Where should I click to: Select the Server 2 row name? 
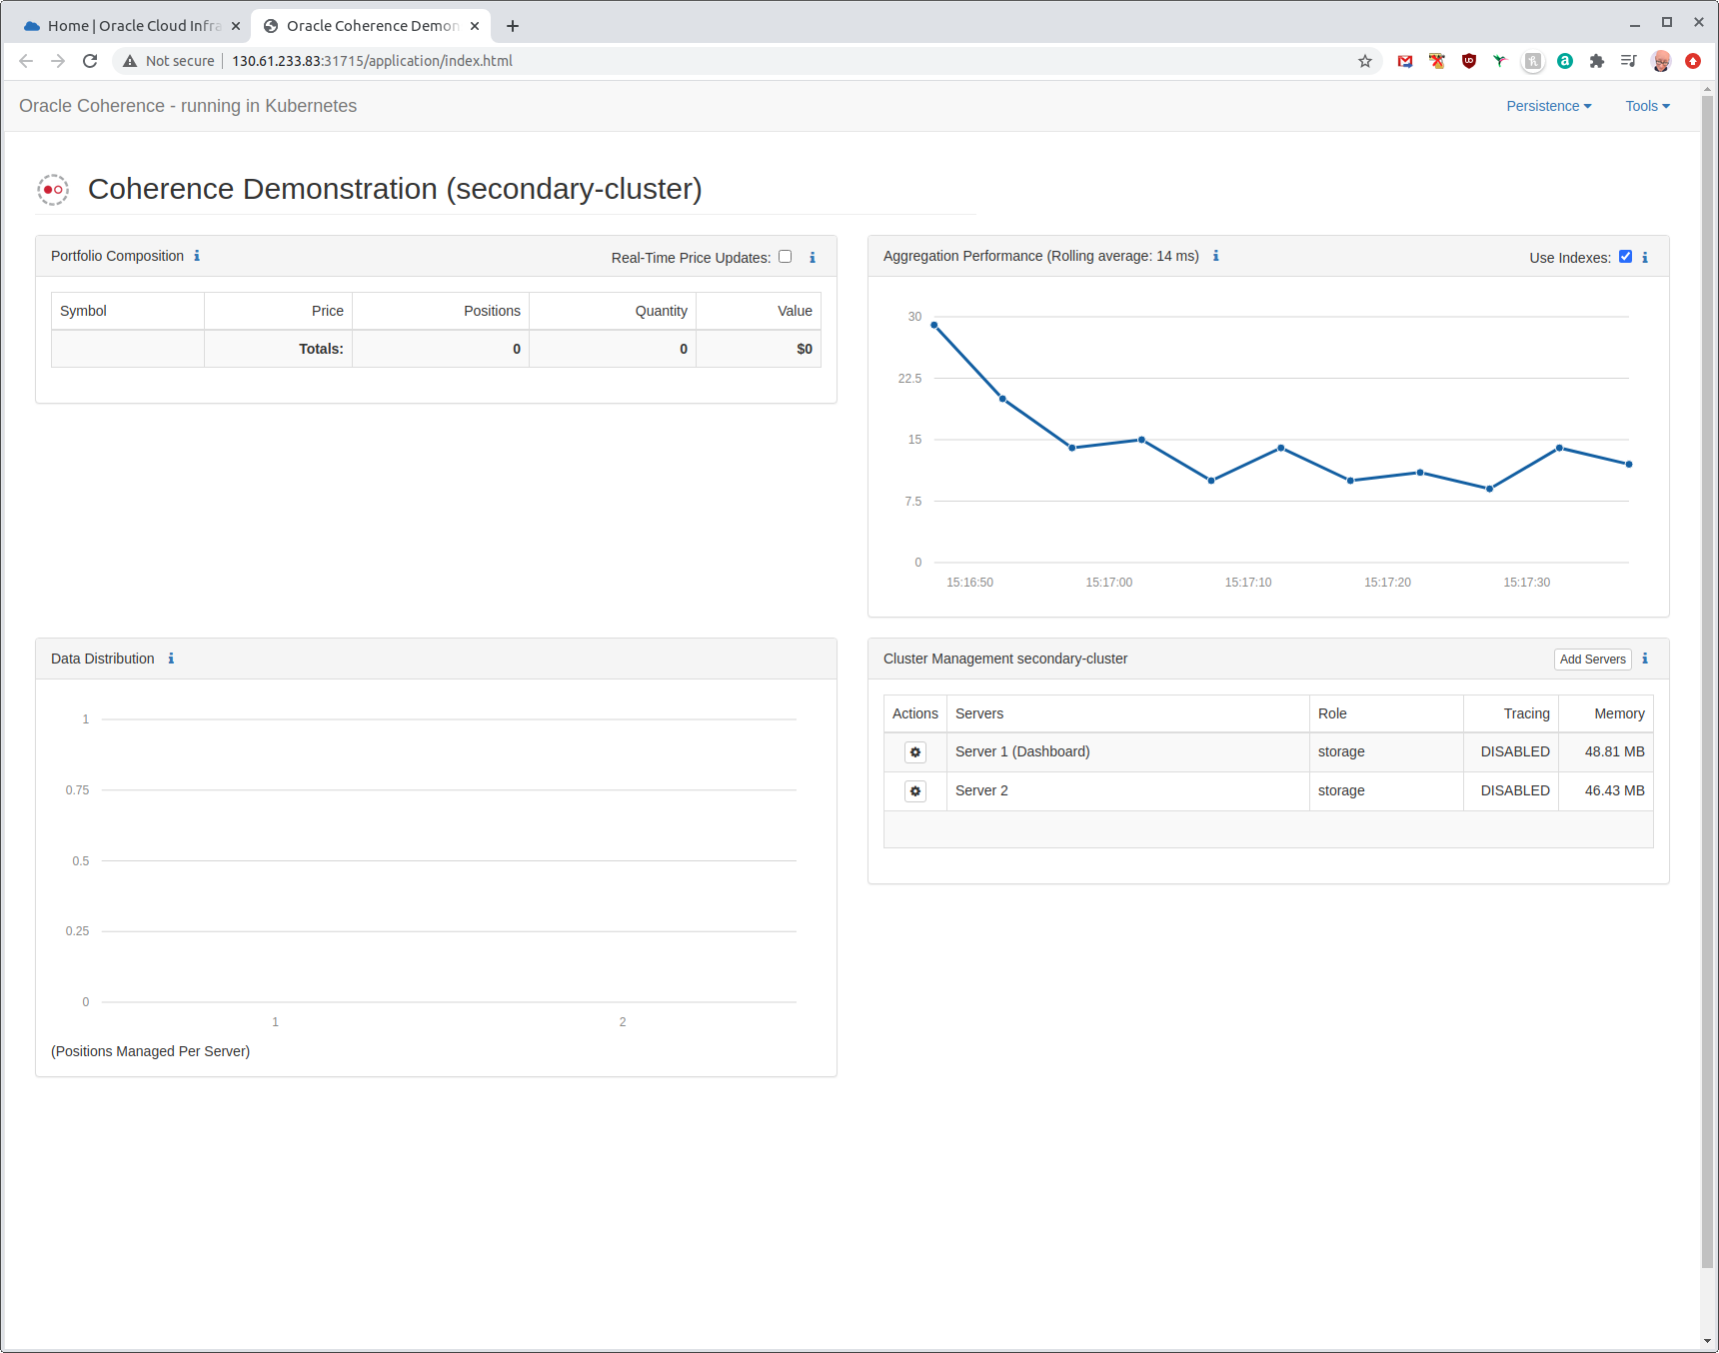click(x=981, y=790)
